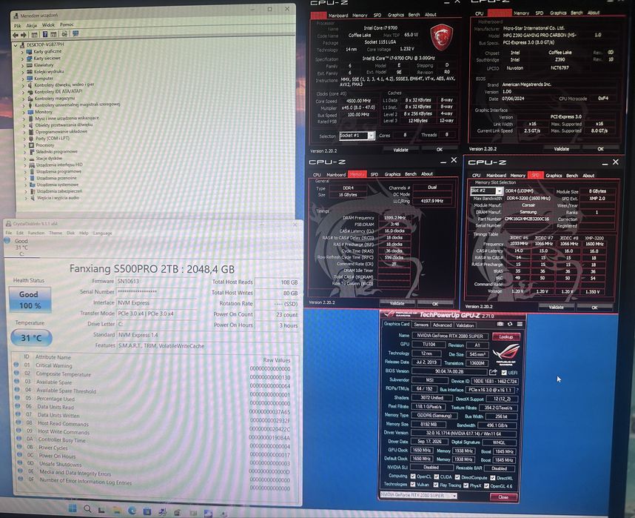Expand the Karty sieciowe node

click(22, 59)
